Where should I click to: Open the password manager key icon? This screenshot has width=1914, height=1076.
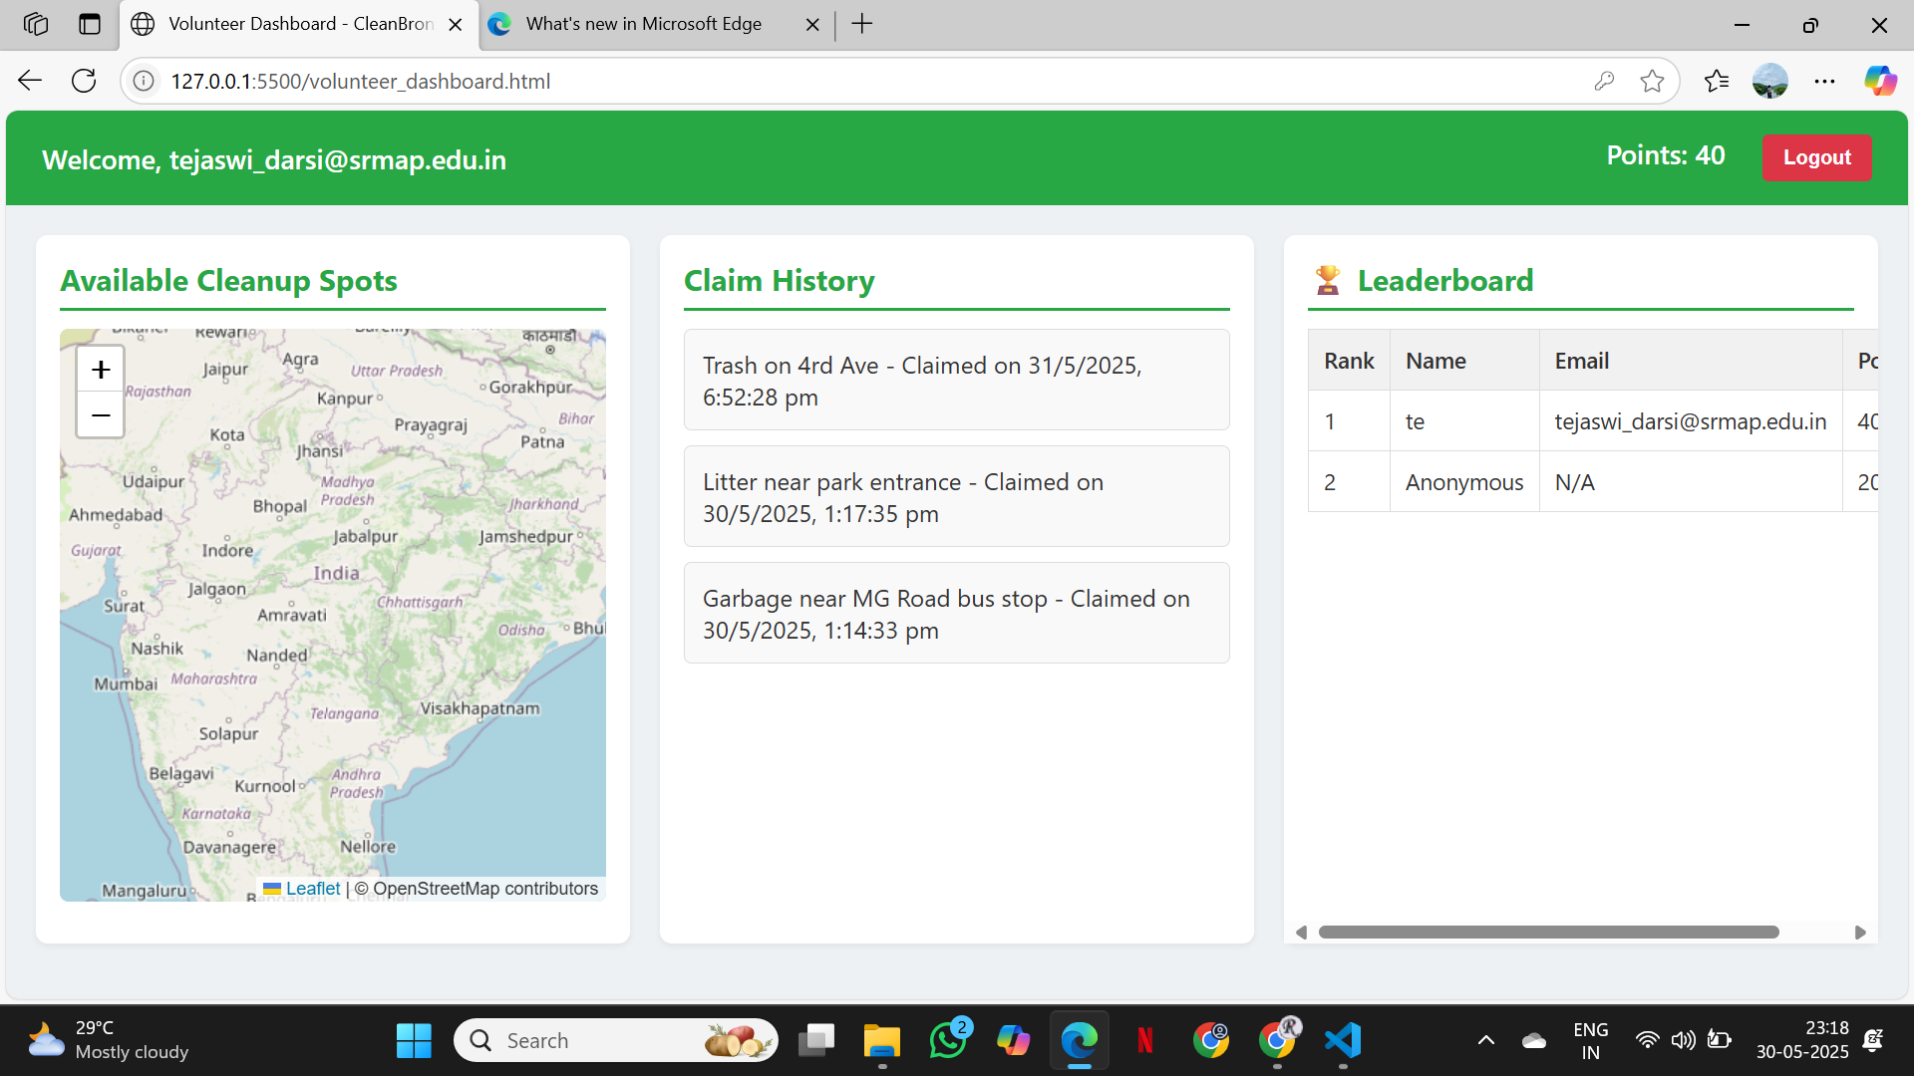[1604, 81]
